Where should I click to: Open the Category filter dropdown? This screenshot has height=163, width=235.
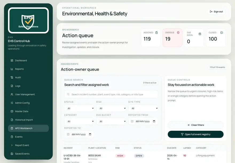point(79,121)
